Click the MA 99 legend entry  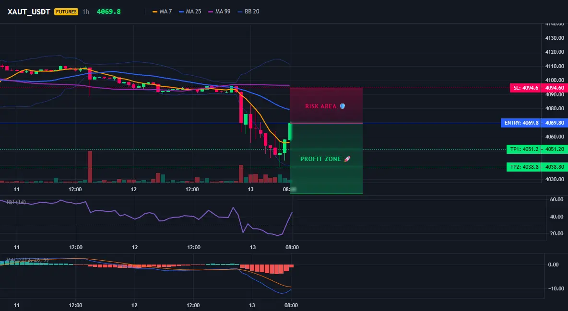pyautogui.click(x=220, y=12)
